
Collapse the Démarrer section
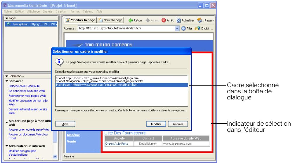(7, 81)
